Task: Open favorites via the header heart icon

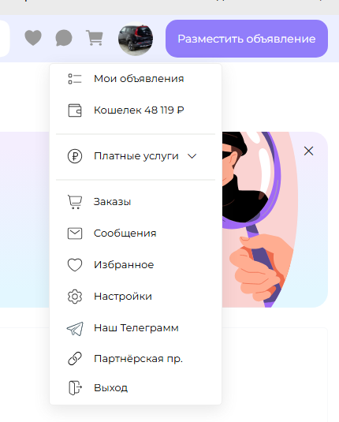Action: tap(33, 38)
